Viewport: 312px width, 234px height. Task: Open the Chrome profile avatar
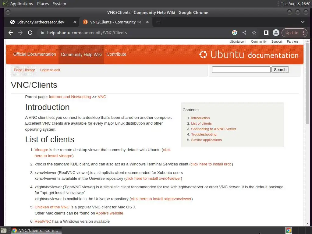(276, 33)
